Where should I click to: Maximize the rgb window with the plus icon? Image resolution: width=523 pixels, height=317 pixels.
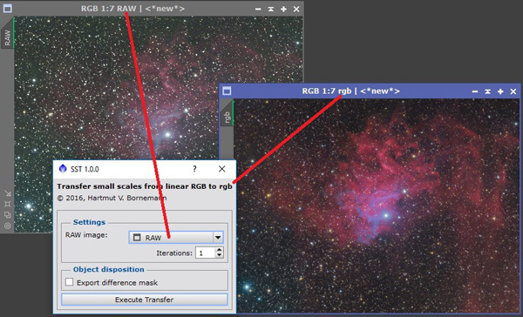click(x=500, y=91)
